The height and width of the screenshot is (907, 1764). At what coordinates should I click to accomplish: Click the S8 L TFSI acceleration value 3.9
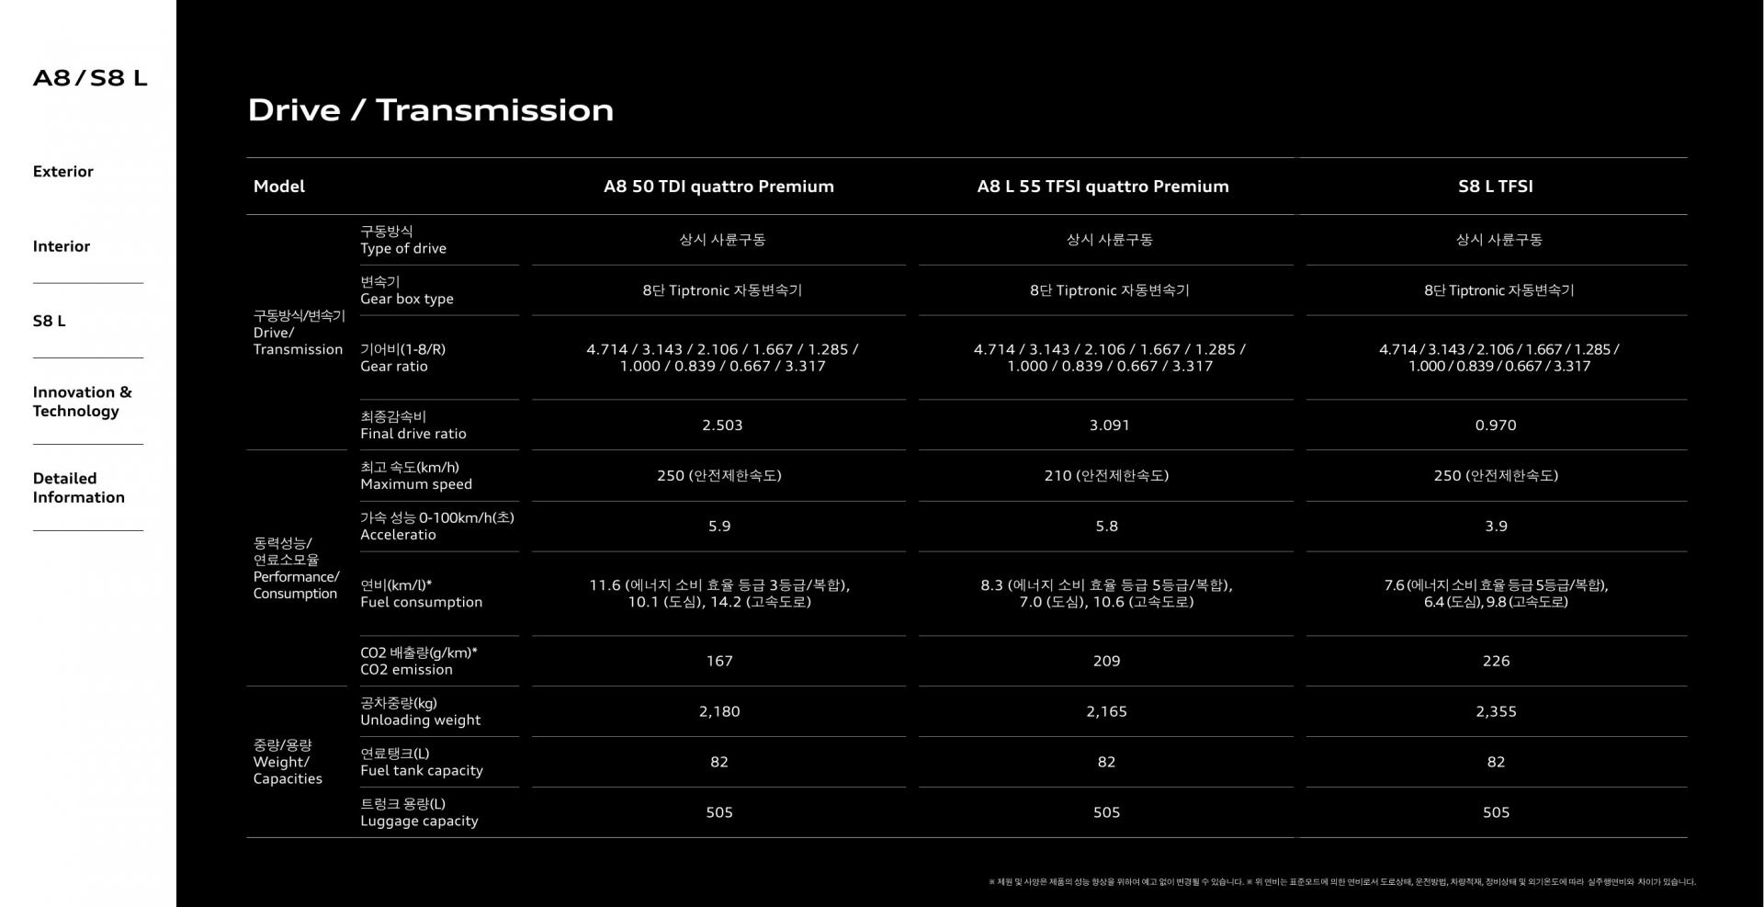(1496, 527)
